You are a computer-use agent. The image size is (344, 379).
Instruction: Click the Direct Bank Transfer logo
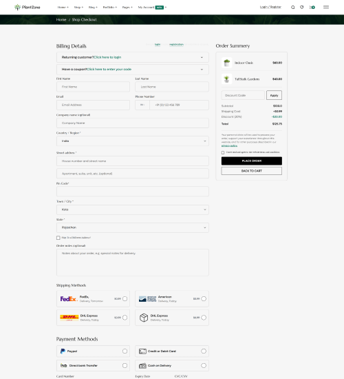pos(63,365)
